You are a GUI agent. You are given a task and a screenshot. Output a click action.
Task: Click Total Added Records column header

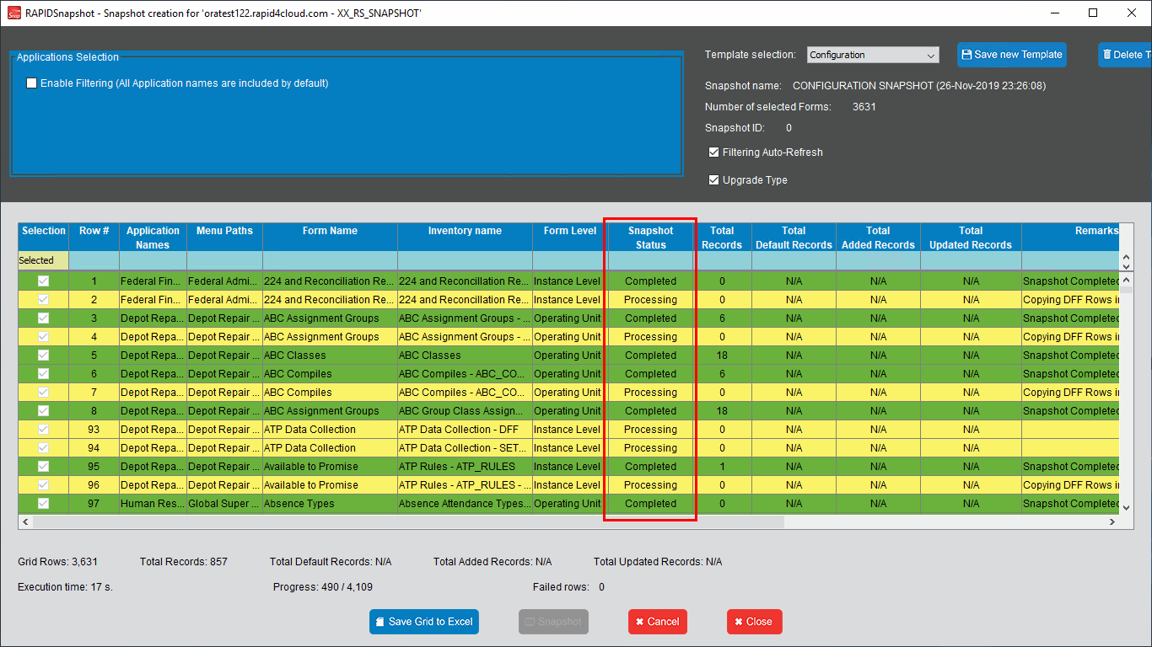pos(879,238)
